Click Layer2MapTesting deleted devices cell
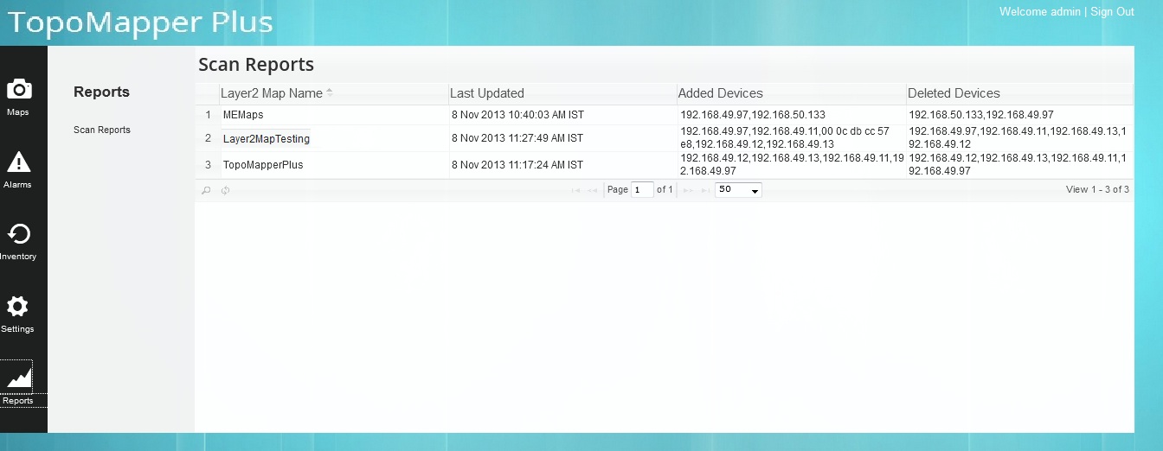 coord(1019,138)
